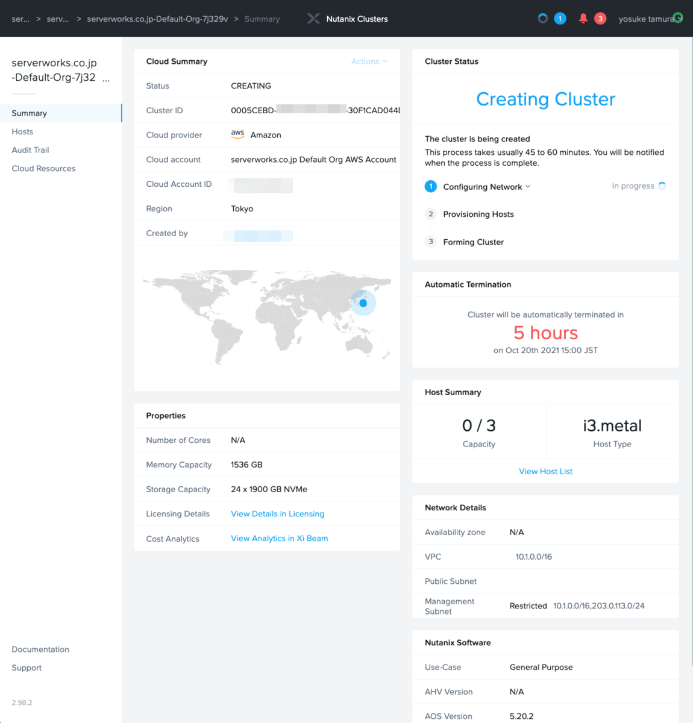This screenshot has height=723, width=693.
Task: Click the Amazon cloud provider value
Action: point(266,135)
